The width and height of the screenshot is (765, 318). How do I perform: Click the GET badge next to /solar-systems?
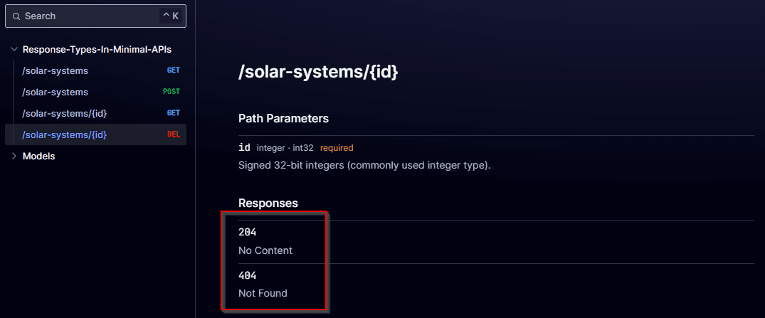173,70
